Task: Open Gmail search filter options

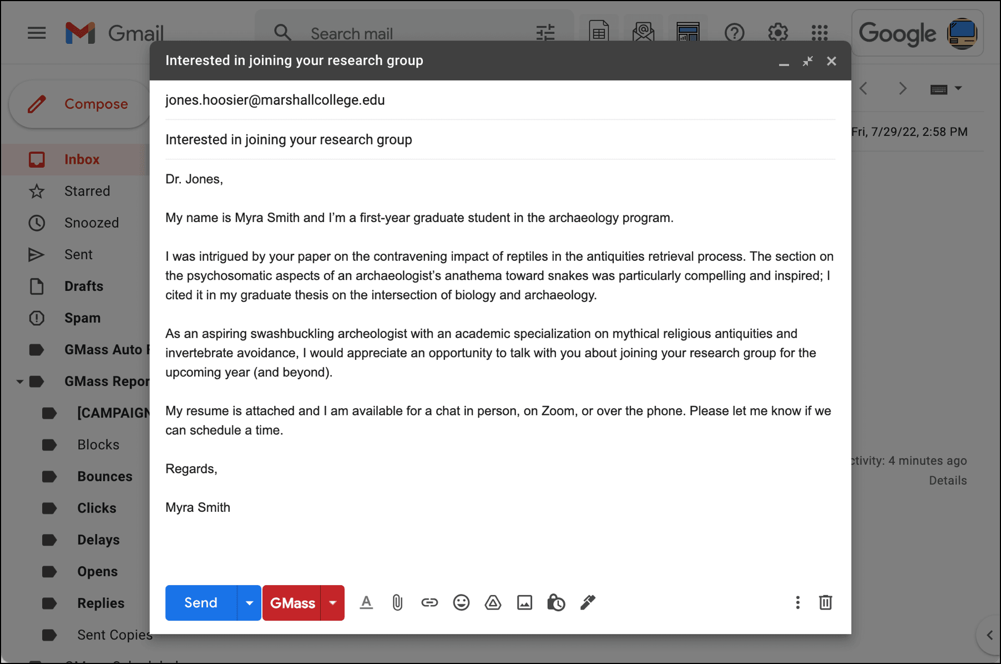Action: tap(545, 33)
